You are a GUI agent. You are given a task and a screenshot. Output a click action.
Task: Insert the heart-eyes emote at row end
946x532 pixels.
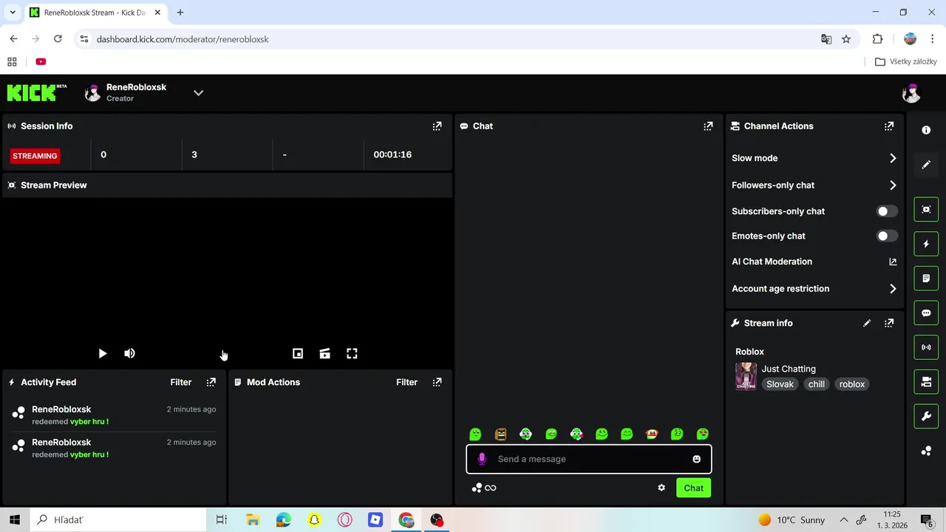point(702,434)
